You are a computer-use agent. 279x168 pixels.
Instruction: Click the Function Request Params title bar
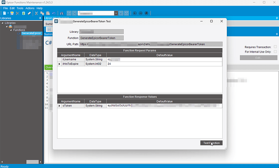[x=139, y=51]
